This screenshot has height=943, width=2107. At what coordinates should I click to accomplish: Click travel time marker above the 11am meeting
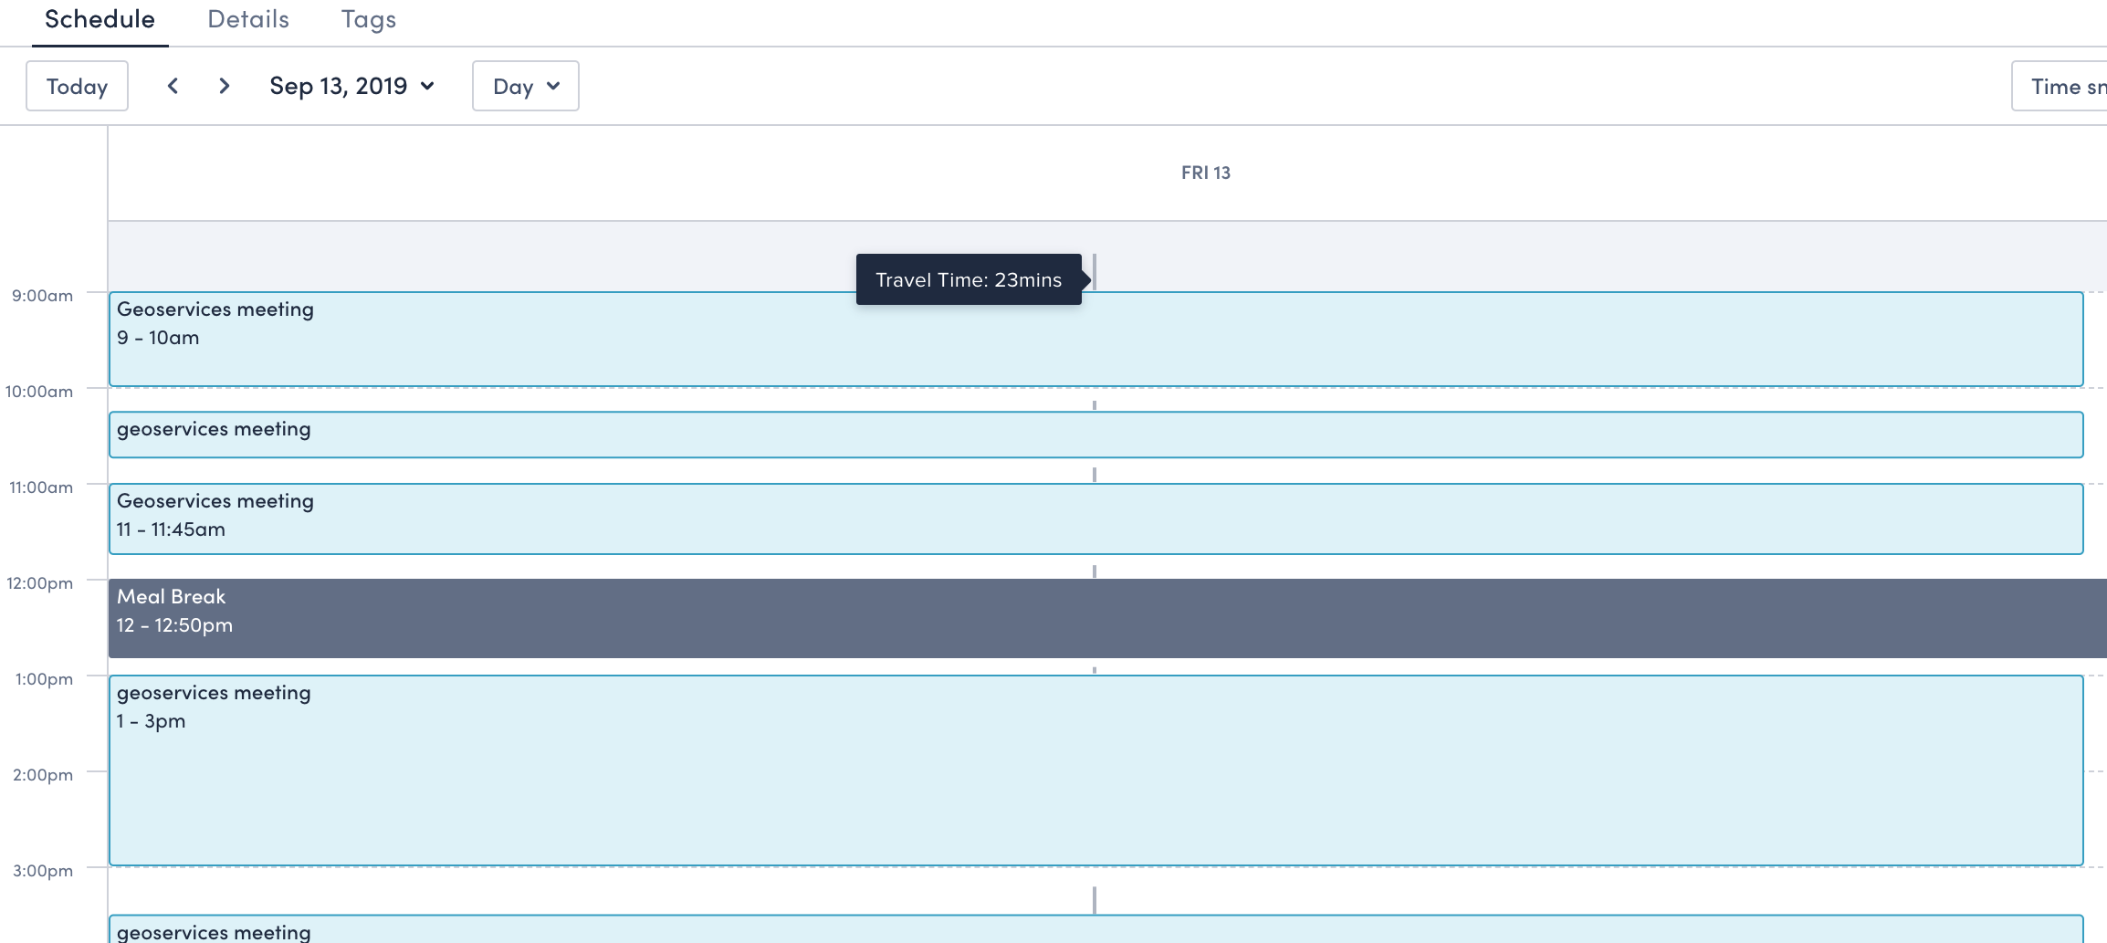tap(1094, 475)
